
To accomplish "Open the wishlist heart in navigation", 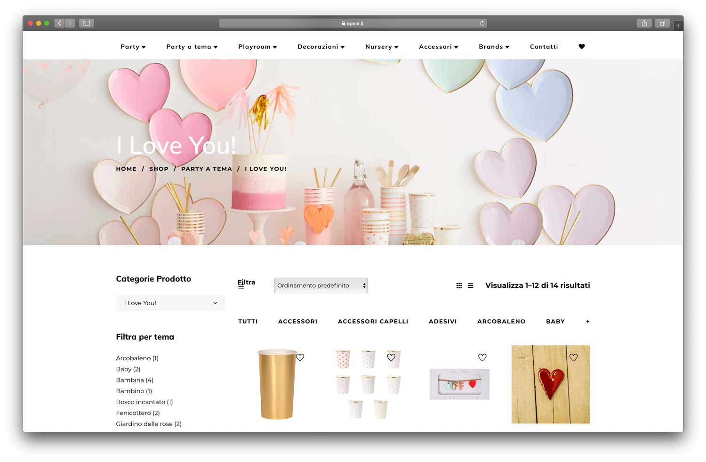I will pos(581,47).
